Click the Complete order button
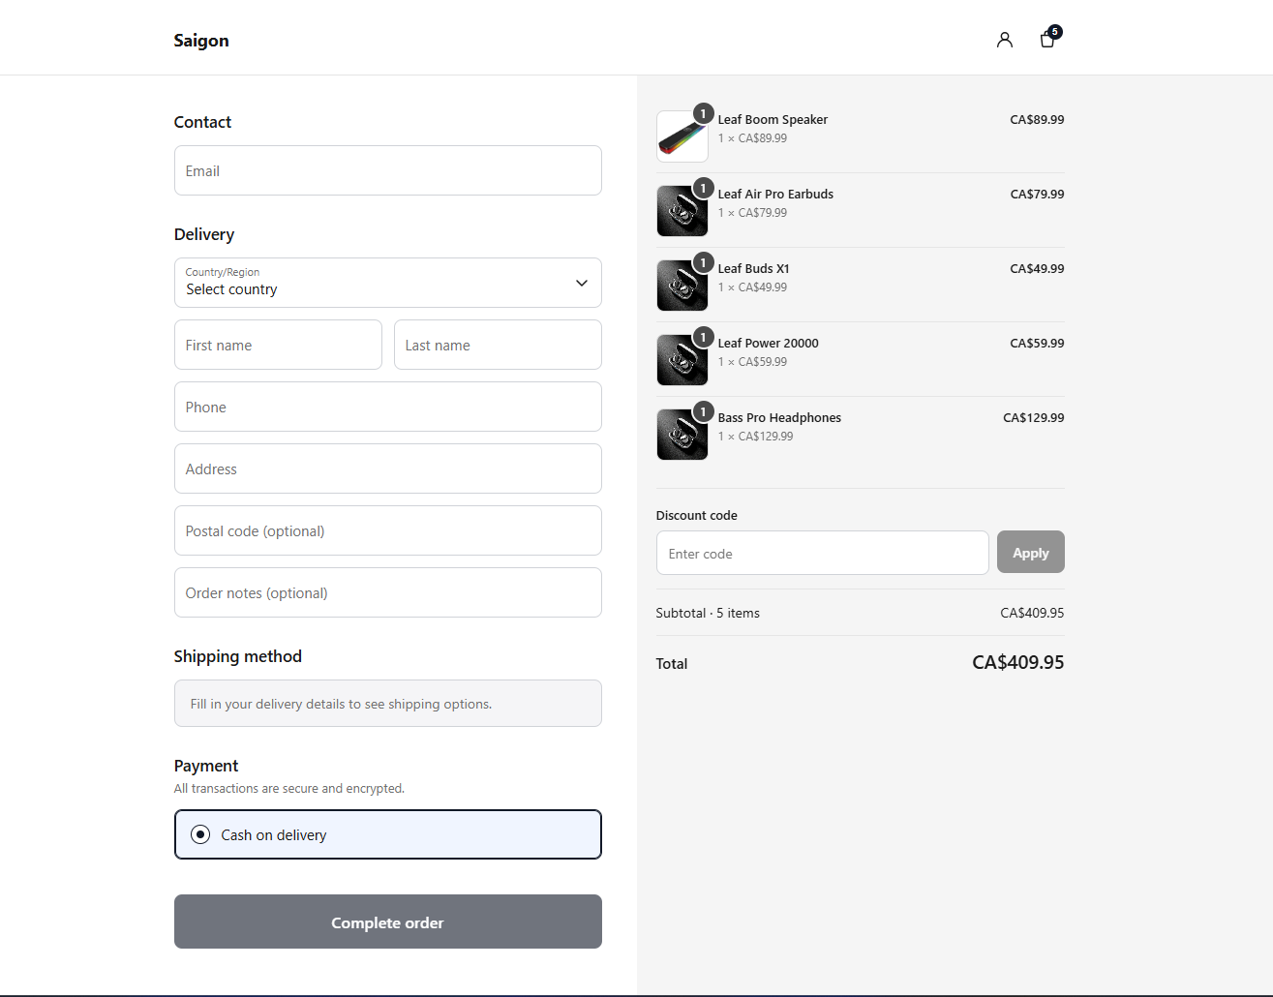Screen dimensions: 1273x997 [387, 921]
